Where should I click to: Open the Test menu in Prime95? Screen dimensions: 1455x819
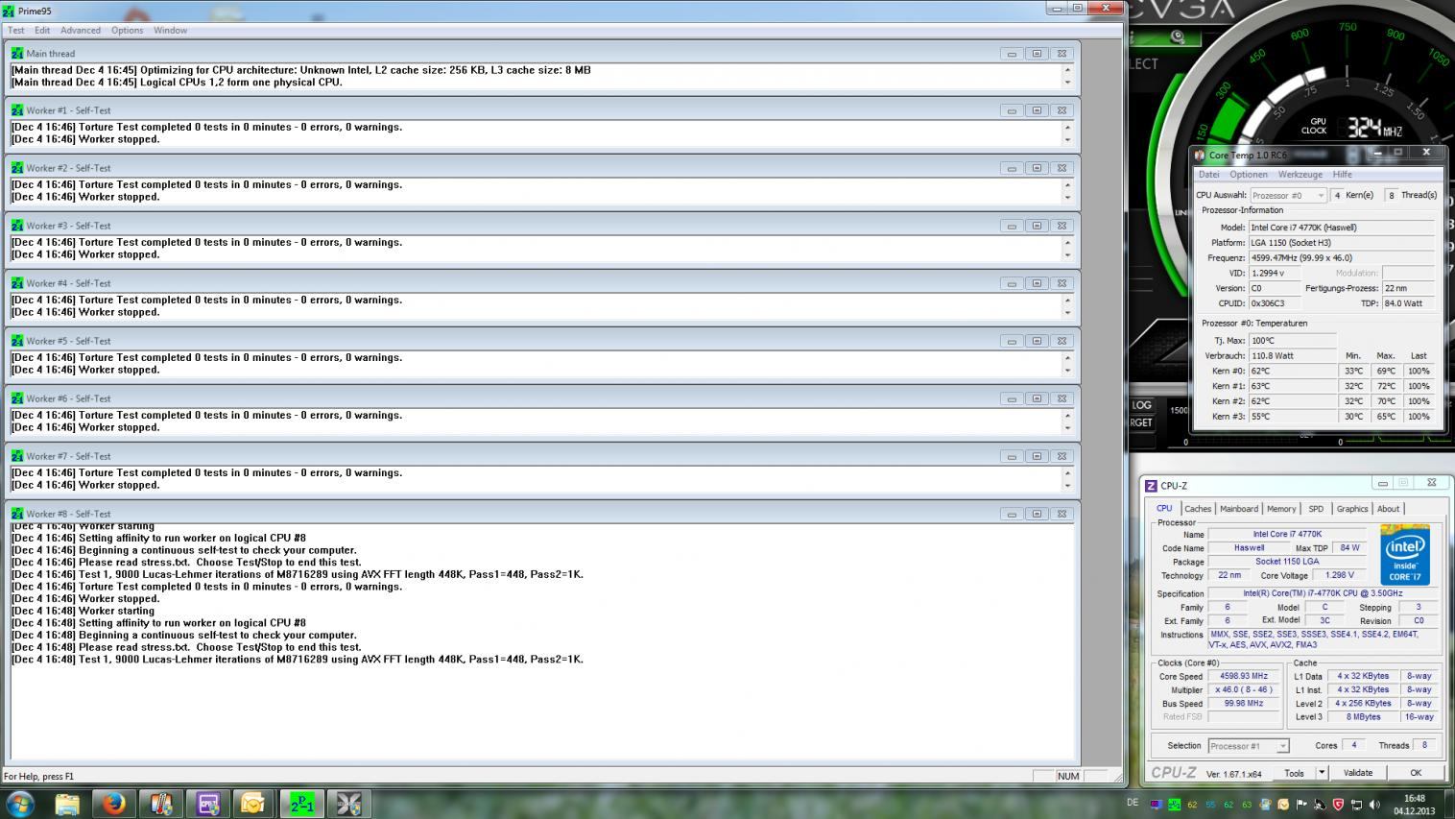[15, 30]
